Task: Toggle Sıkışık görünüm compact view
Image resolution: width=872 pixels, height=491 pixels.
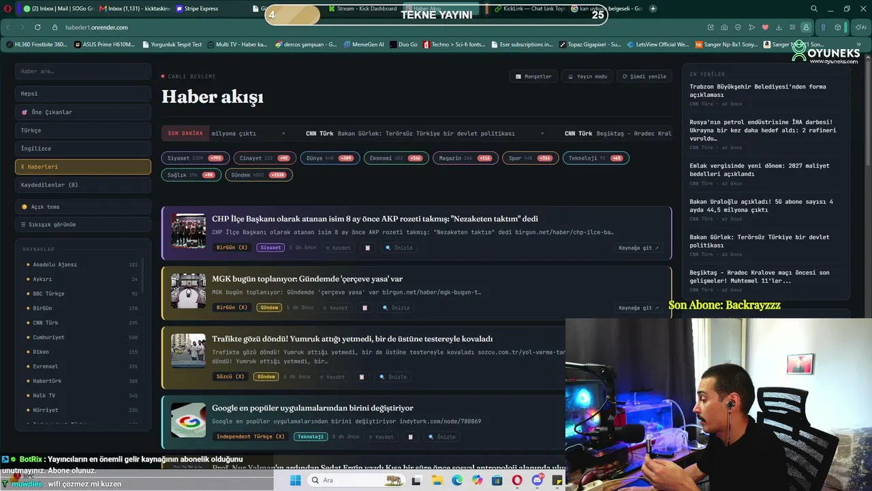Action: [83, 224]
